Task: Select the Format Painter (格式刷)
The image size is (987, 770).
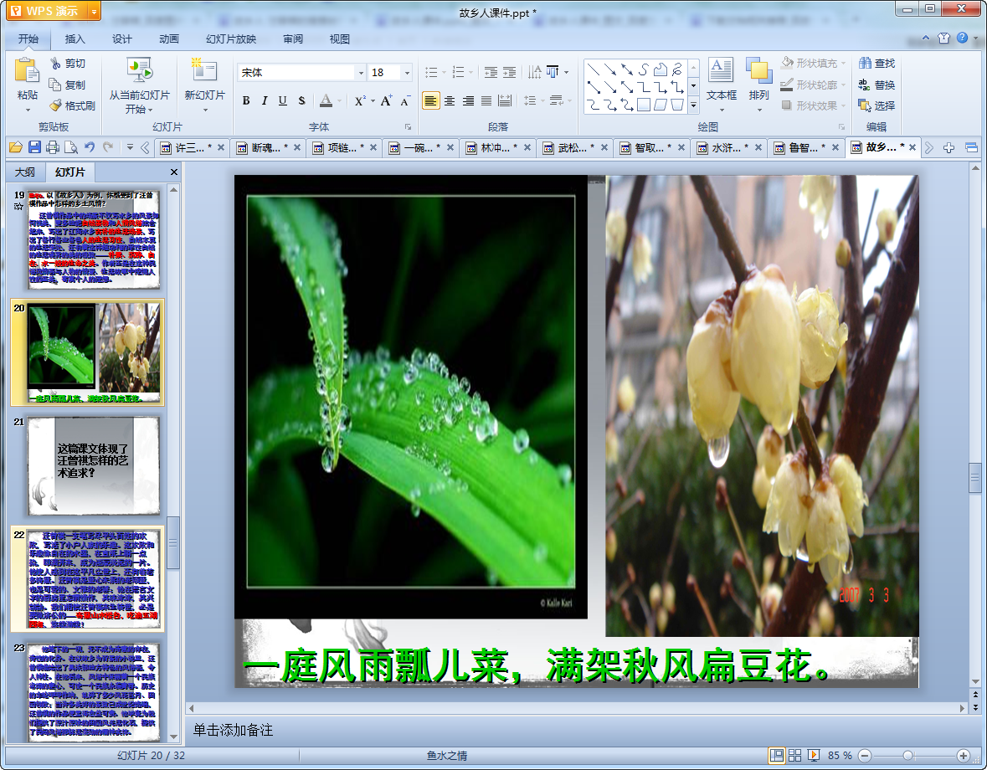Action: (x=72, y=105)
